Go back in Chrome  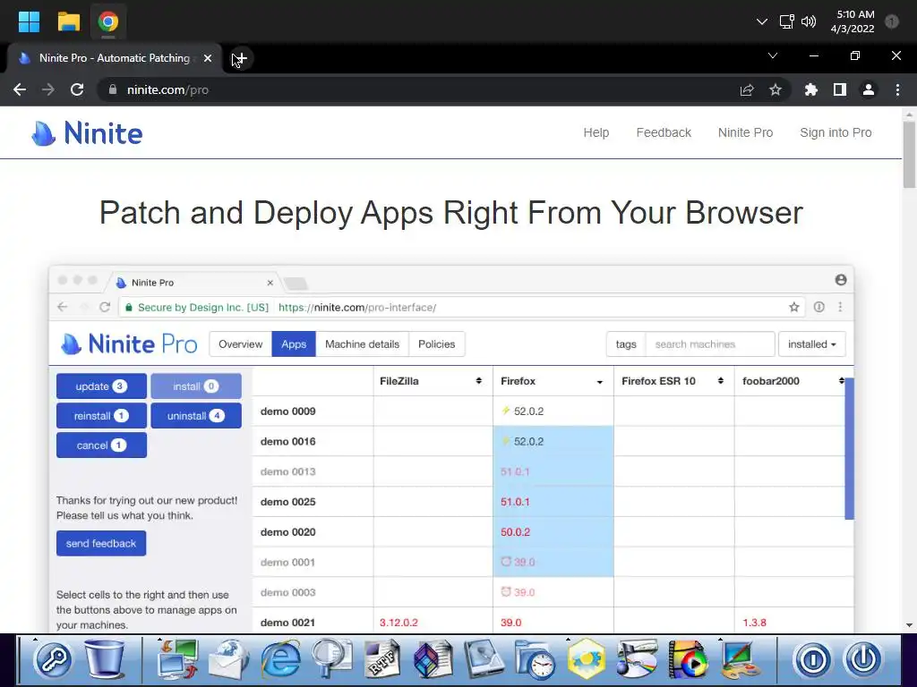click(x=20, y=90)
